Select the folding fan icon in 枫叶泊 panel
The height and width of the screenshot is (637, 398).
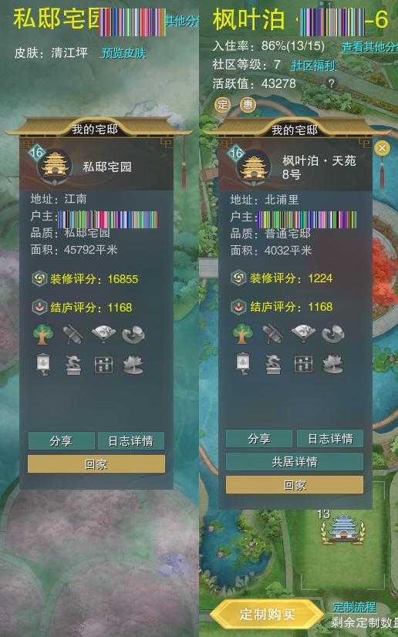(303, 333)
